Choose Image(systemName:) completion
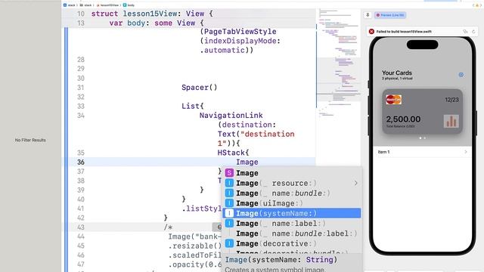This screenshot has width=484, height=272. coord(292,213)
